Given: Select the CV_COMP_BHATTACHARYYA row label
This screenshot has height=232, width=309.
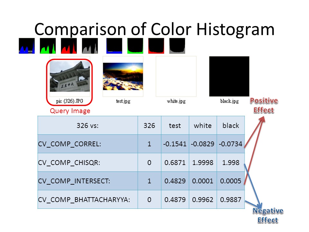Looking at the screenshot, I should (84, 199).
